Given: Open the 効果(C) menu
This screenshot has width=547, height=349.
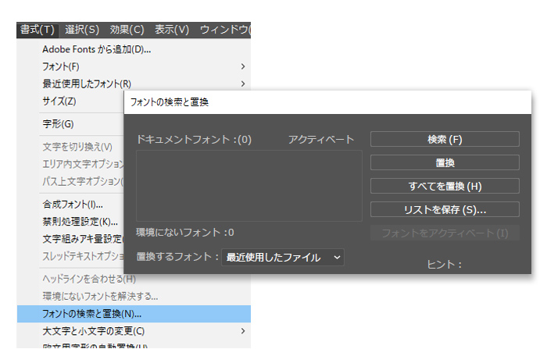Looking at the screenshot, I should tap(127, 30).
